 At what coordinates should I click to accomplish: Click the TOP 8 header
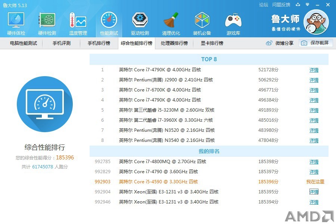(209, 59)
